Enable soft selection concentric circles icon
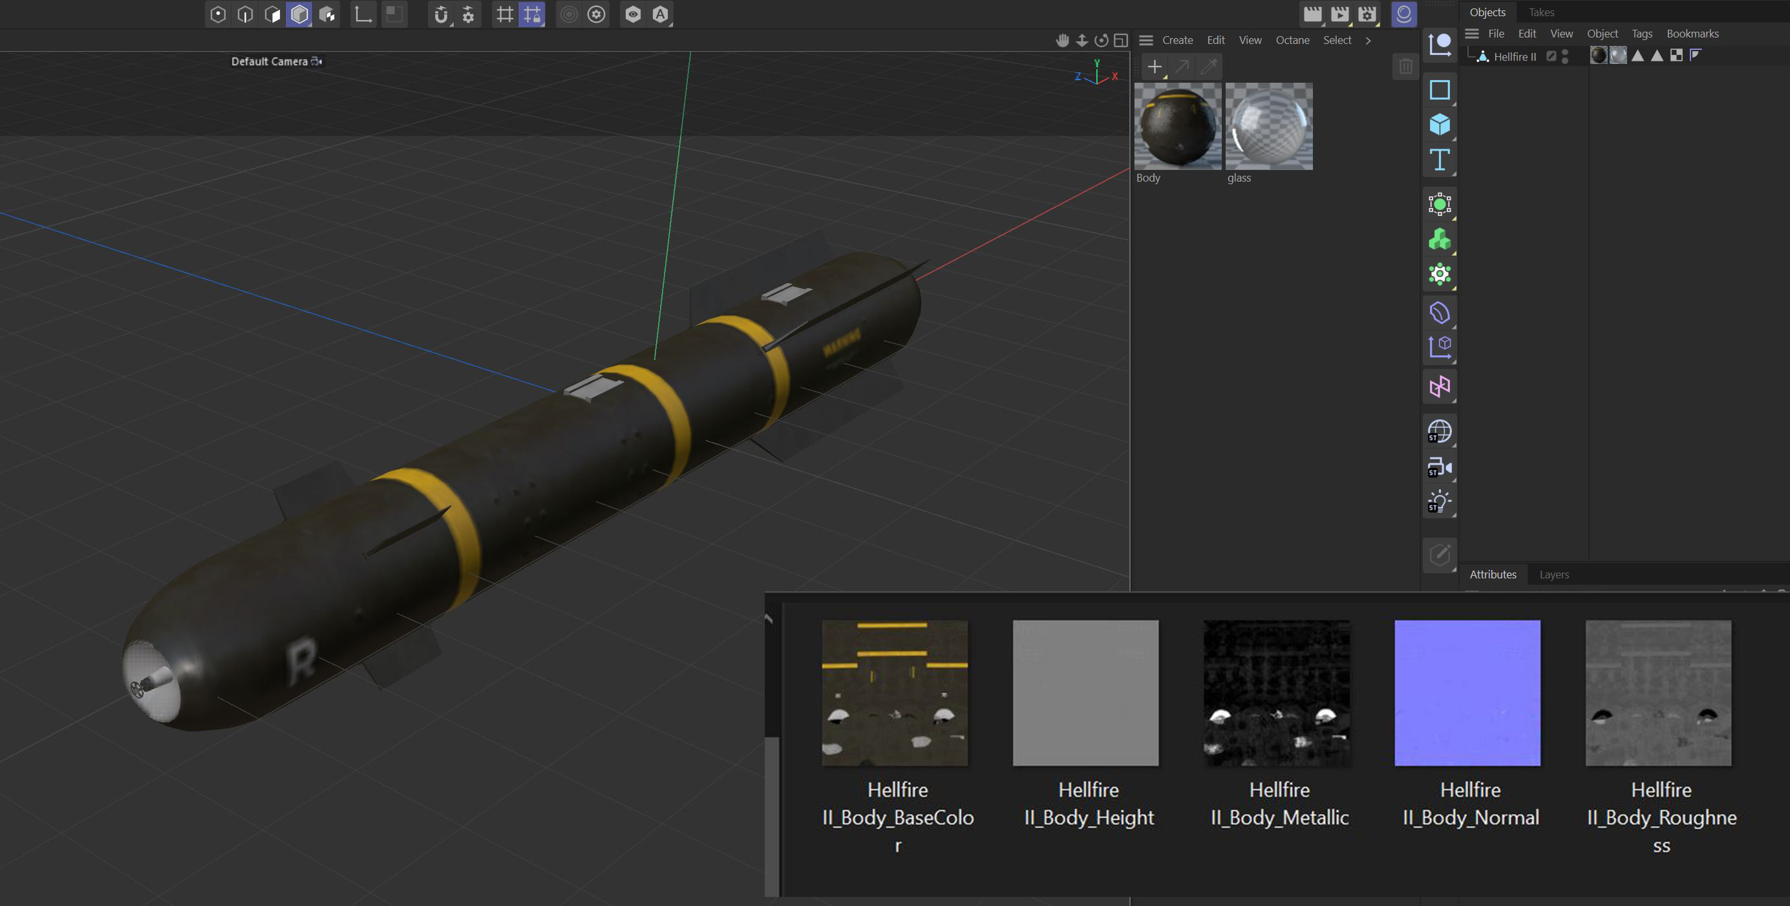Viewport: 1790px width, 906px height. pos(569,15)
